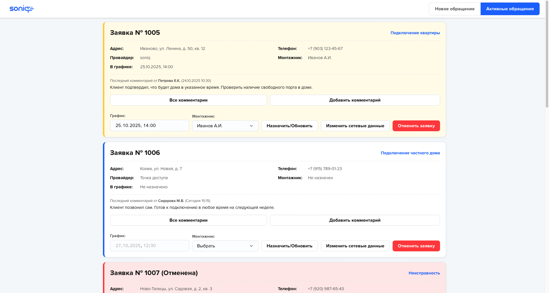Click the schedule date field 25.10.2025, 14:00

pos(149,126)
